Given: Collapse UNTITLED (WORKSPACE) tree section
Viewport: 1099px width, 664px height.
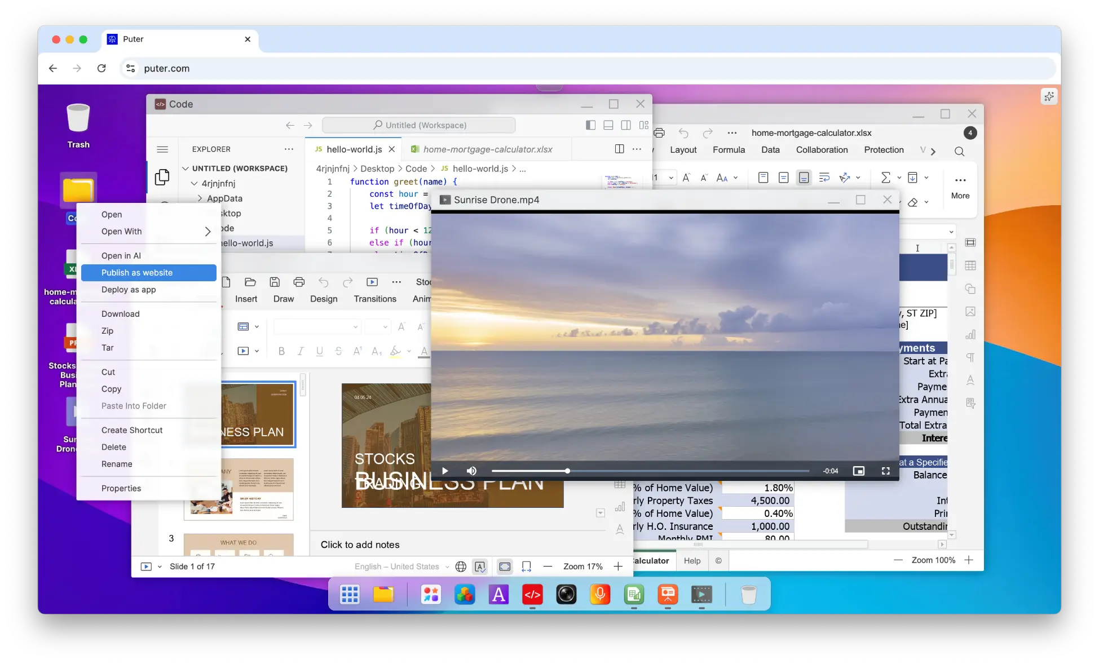Looking at the screenshot, I should click(186, 169).
